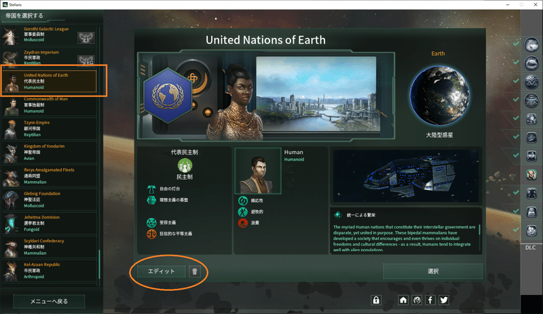Click the green democracy authority icon
Image resolution: width=543 pixels, height=314 pixels.
click(185, 165)
